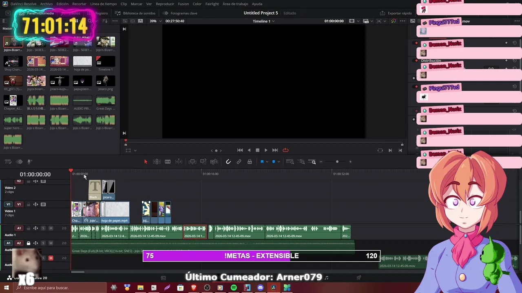Add a blue Flag
The width and height of the screenshot is (522, 293).
point(262,162)
